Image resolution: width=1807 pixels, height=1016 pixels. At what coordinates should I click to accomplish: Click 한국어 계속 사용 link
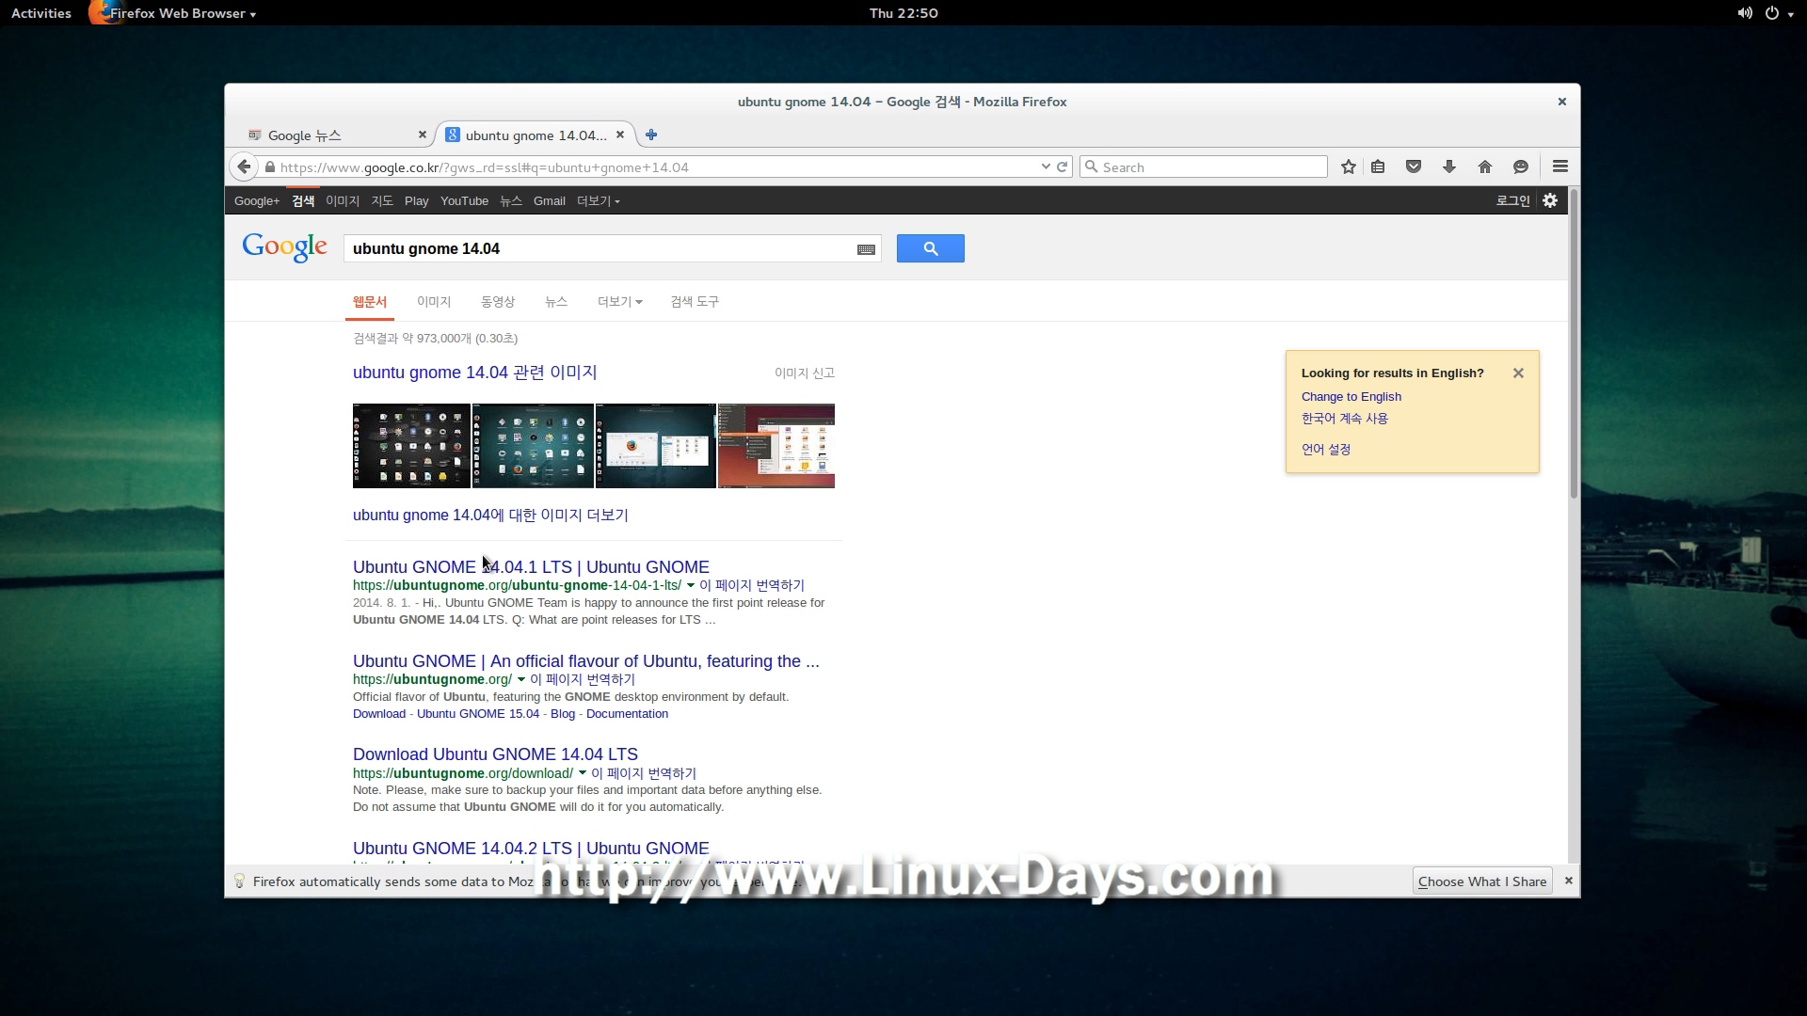tap(1345, 418)
